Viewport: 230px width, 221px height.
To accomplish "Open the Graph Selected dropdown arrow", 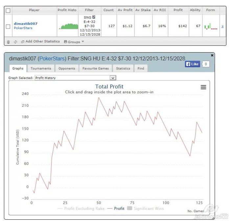I will [x=113, y=78].
